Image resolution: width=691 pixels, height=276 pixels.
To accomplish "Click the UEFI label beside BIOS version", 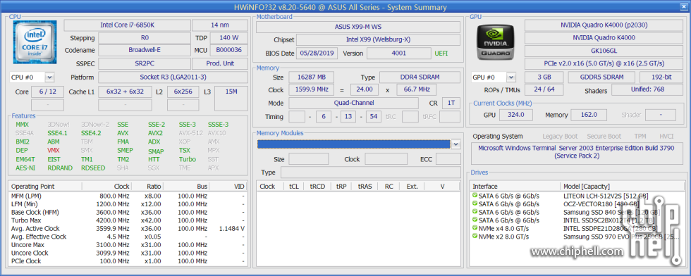I will point(441,54).
